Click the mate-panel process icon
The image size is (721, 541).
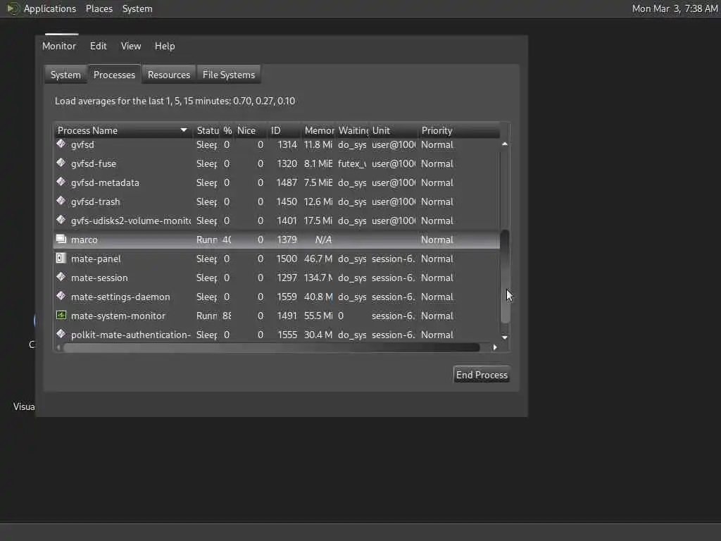pos(61,258)
